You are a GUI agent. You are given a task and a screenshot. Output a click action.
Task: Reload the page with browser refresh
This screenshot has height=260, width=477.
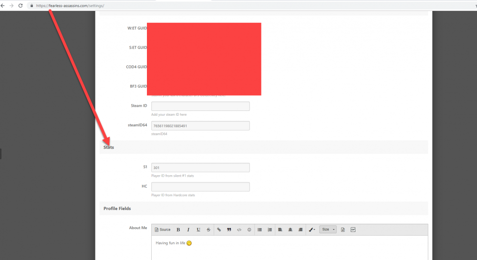pos(21,5)
